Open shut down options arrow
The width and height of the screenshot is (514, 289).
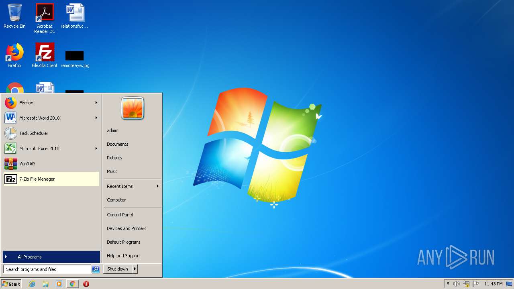pyautogui.click(x=135, y=269)
